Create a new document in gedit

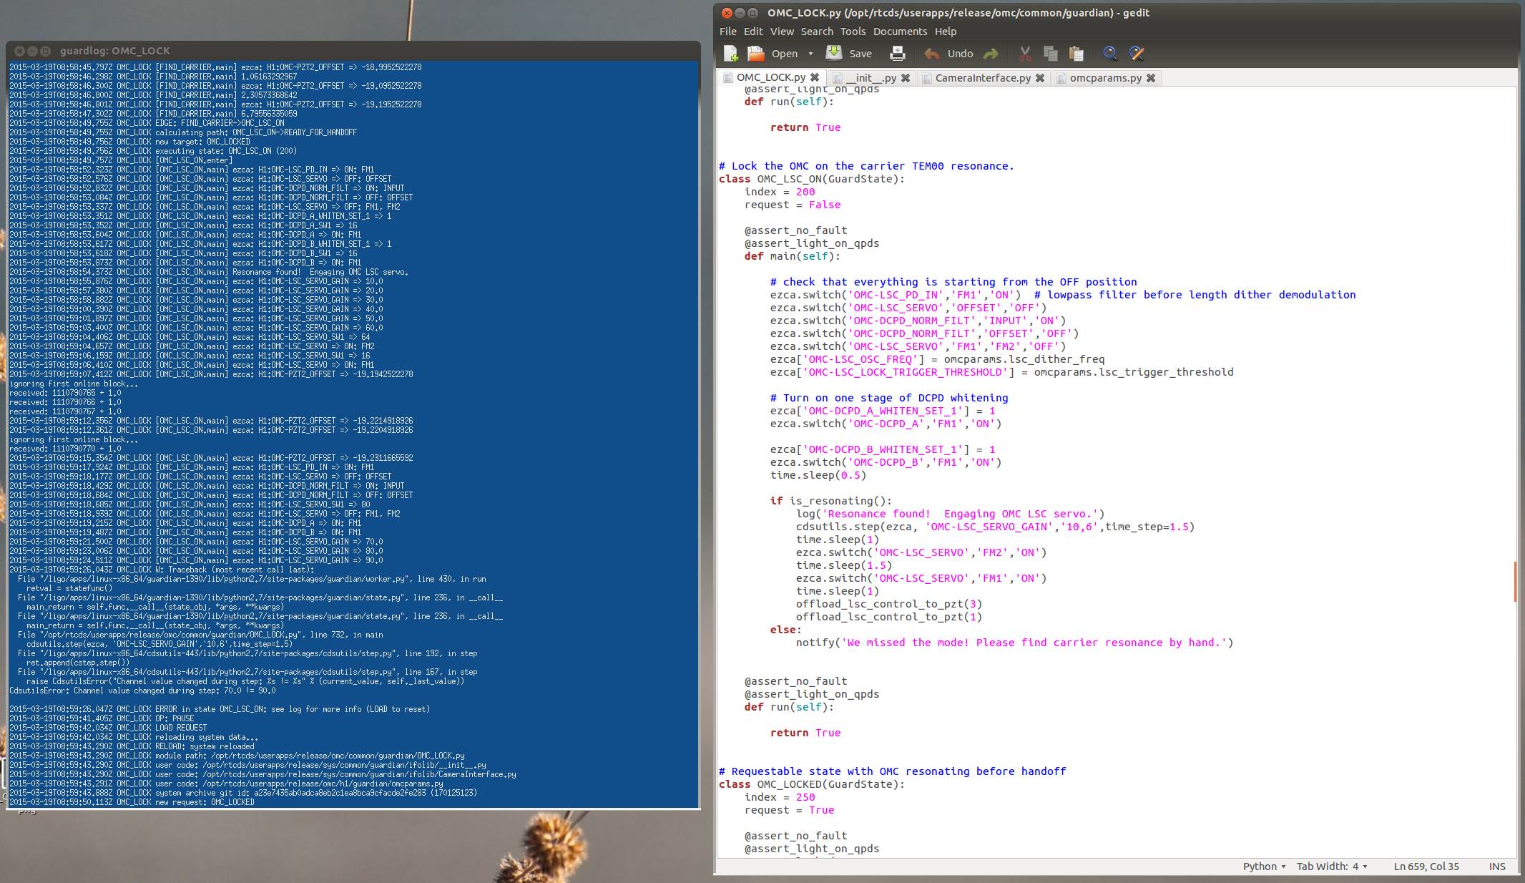pyautogui.click(x=730, y=54)
